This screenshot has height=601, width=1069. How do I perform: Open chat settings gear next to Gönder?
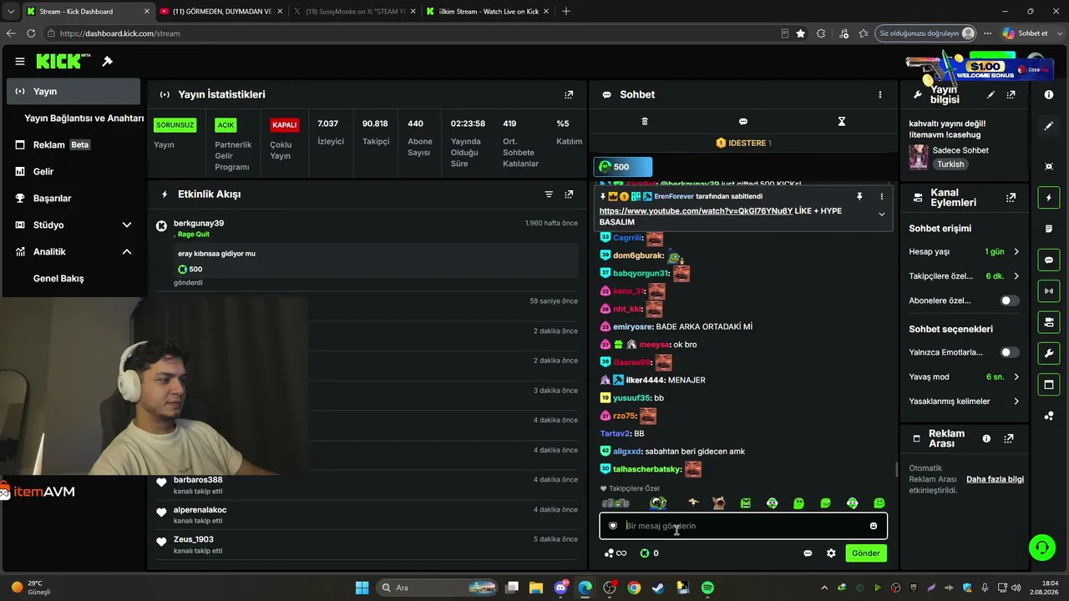pyautogui.click(x=831, y=553)
